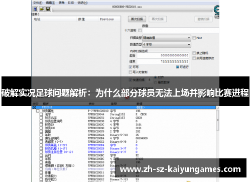Click the 7FFE1C20044 address cell
This screenshot has width=251, height=182.
coord(96,114)
